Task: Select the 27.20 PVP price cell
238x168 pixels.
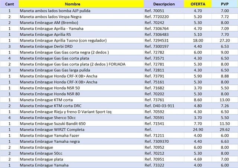Action: pos(225,40)
